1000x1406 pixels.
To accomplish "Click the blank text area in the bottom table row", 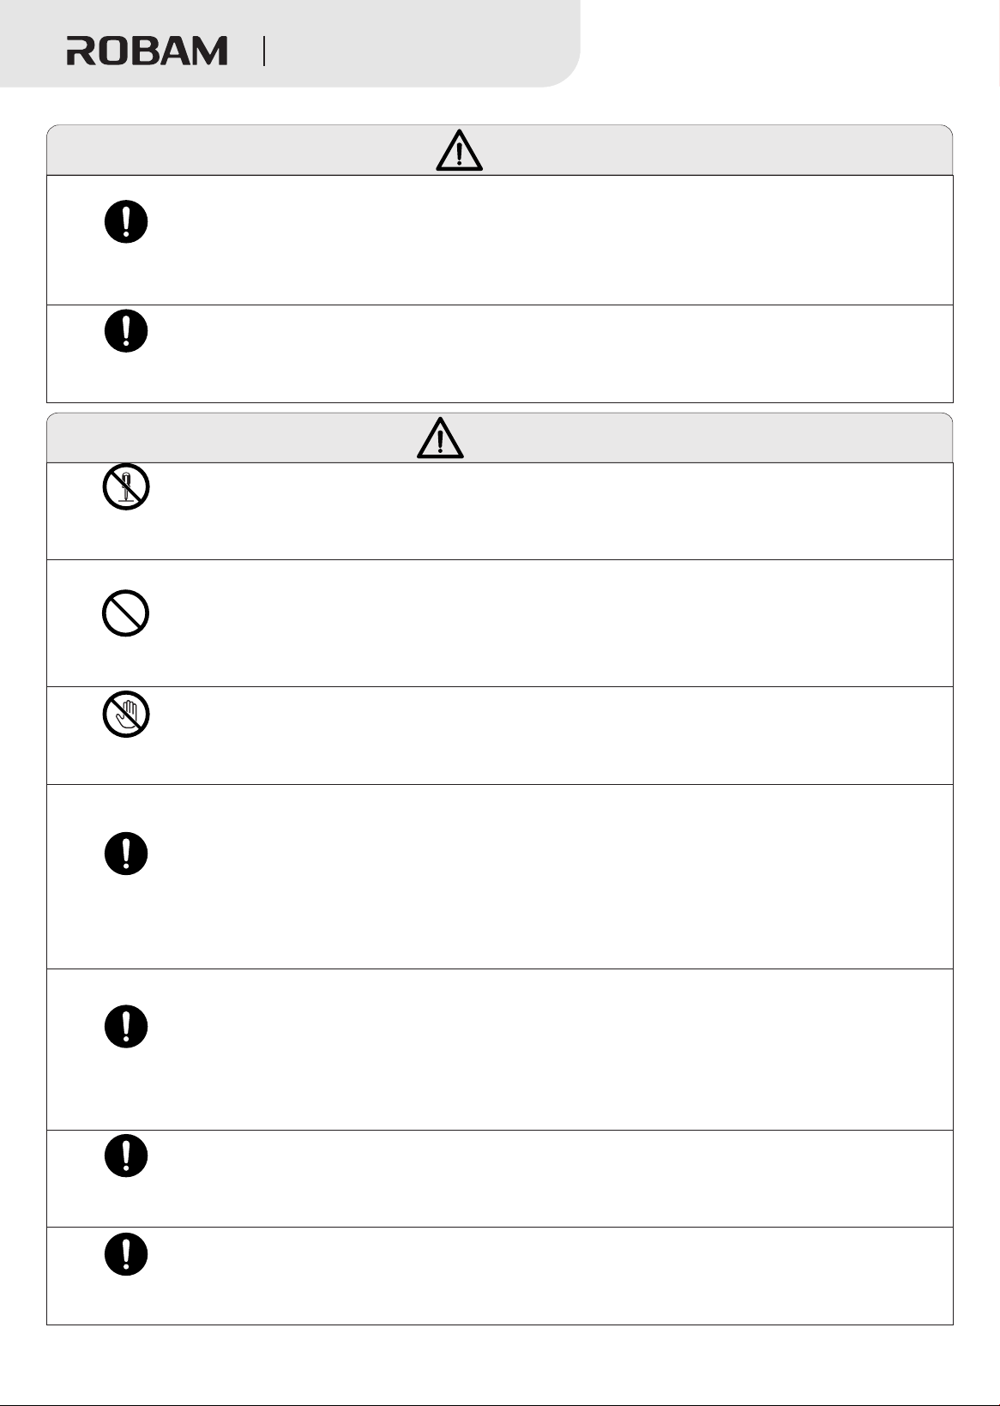I will (x=549, y=1276).
